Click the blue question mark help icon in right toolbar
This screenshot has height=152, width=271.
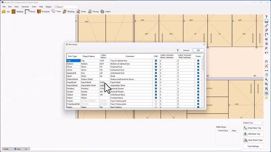coord(266,17)
